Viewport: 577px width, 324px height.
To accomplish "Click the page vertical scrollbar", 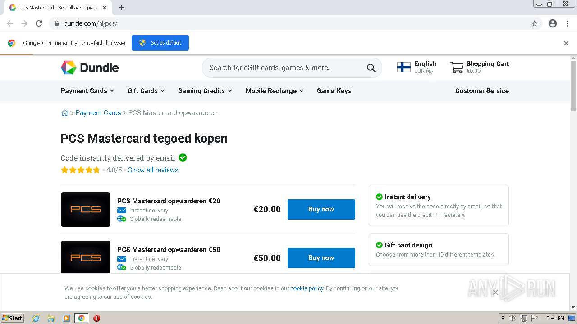I will tap(573, 85).
